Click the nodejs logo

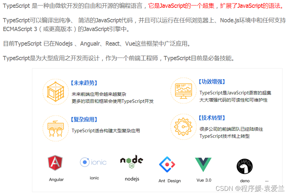(132, 162)
